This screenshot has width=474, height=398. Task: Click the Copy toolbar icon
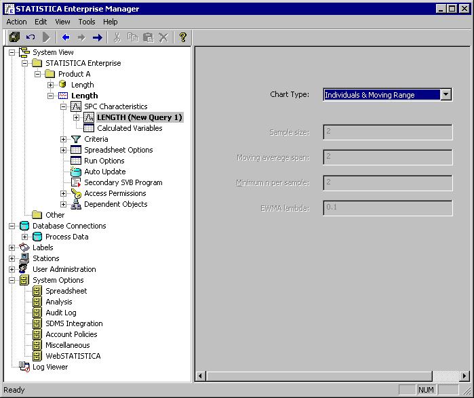132,37
